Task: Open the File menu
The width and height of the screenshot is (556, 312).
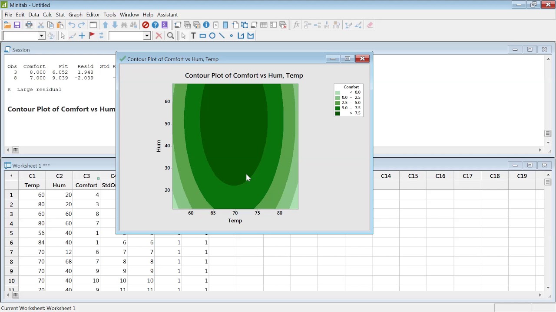Action: click(x=8, y=15)
